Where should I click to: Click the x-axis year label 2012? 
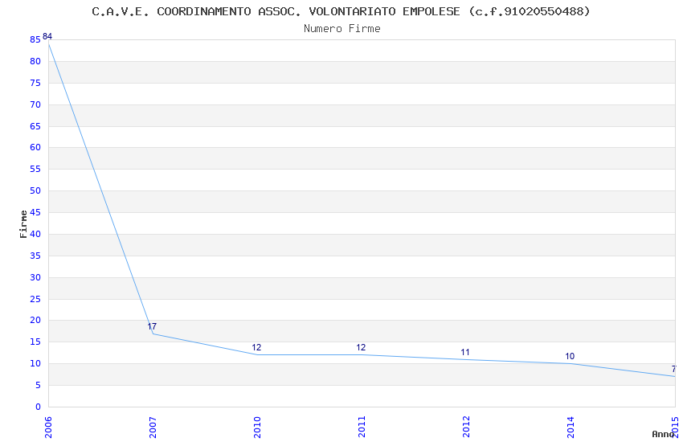(x=466, y=428)
